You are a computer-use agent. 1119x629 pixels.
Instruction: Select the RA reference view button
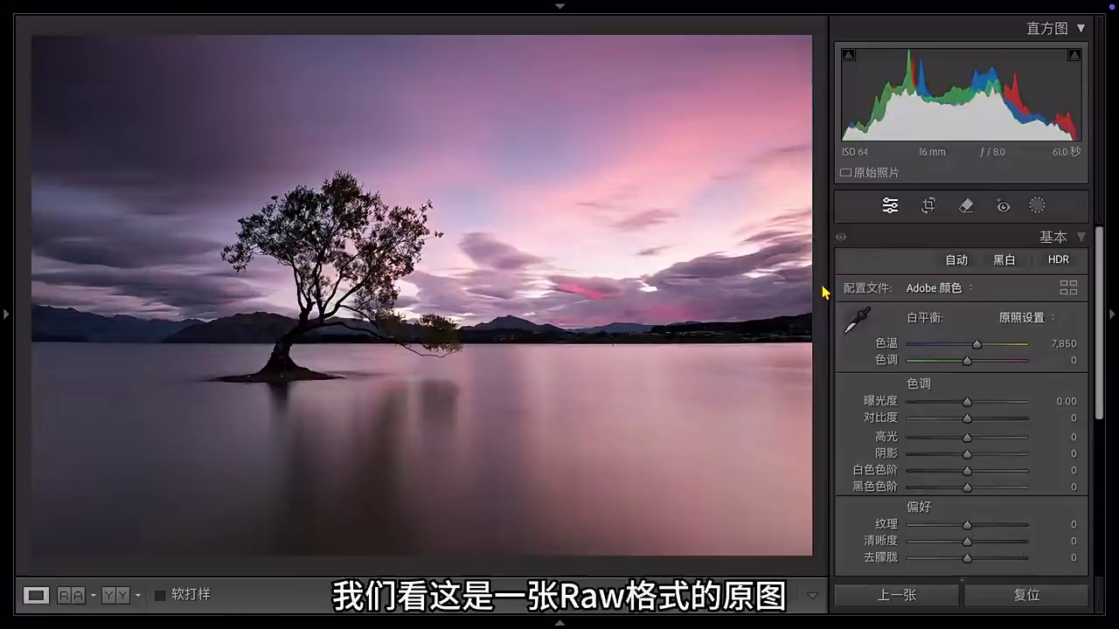pyautogui.click(x=72, y=595)
